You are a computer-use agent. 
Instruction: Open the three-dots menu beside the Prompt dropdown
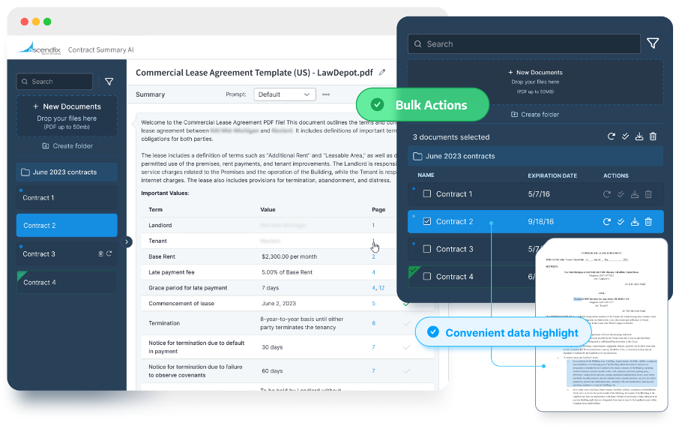coord(326,94)
